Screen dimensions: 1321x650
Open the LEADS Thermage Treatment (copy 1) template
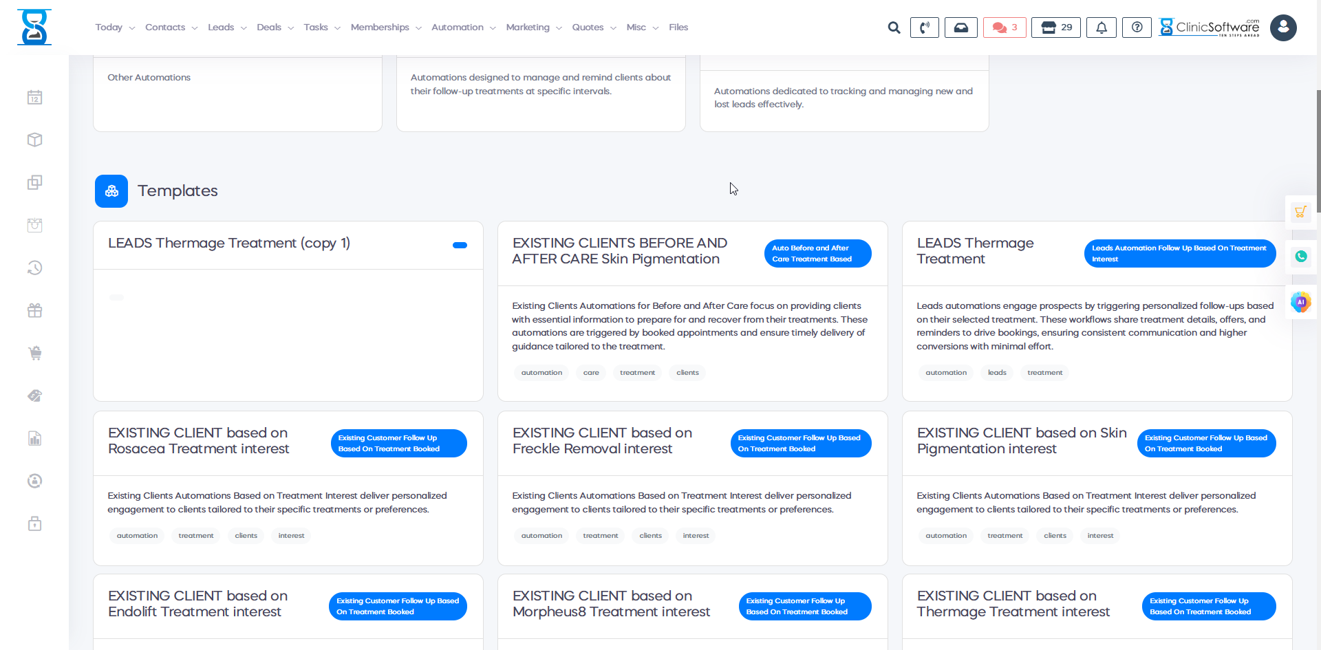click(229, 243)
